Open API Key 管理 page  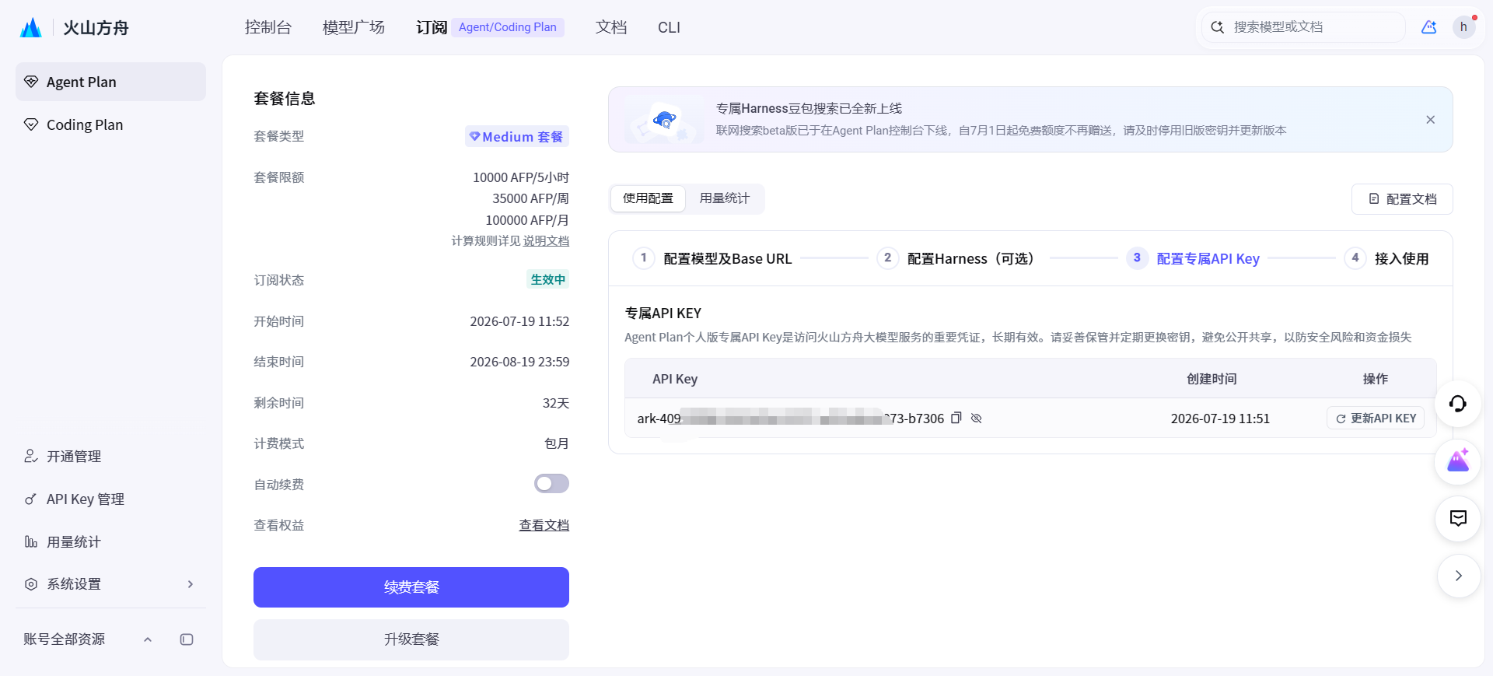click(110, 499)
